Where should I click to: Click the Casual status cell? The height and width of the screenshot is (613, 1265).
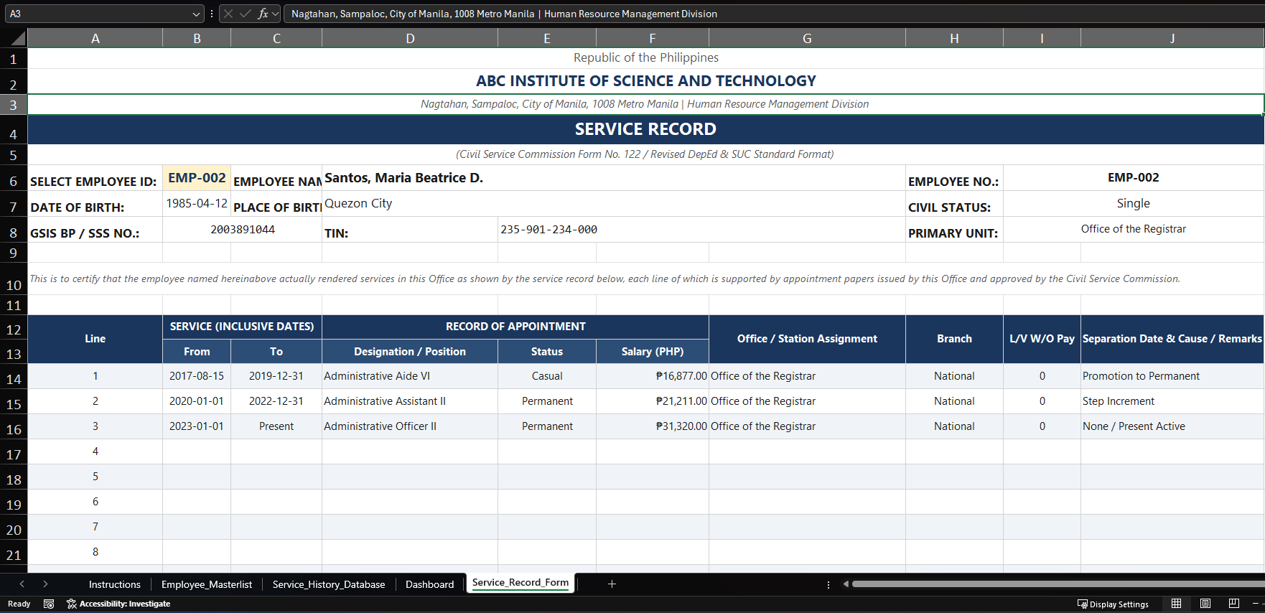(547, 376)
